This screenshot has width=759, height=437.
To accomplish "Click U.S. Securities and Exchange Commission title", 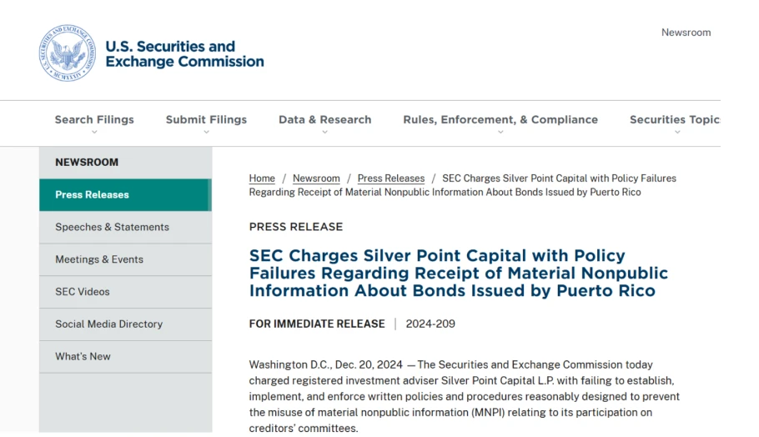I will (x=184, y=53).
